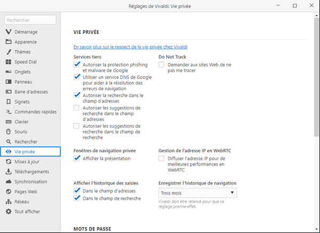The height and width of the screenshot is (233, 320).
Task: Enable search suggestions in the champ de recherche
Action: (x=76, y=126)
